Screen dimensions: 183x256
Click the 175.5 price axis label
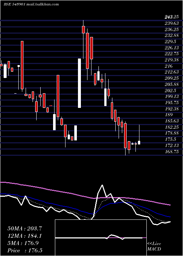(x=171, y=139)
